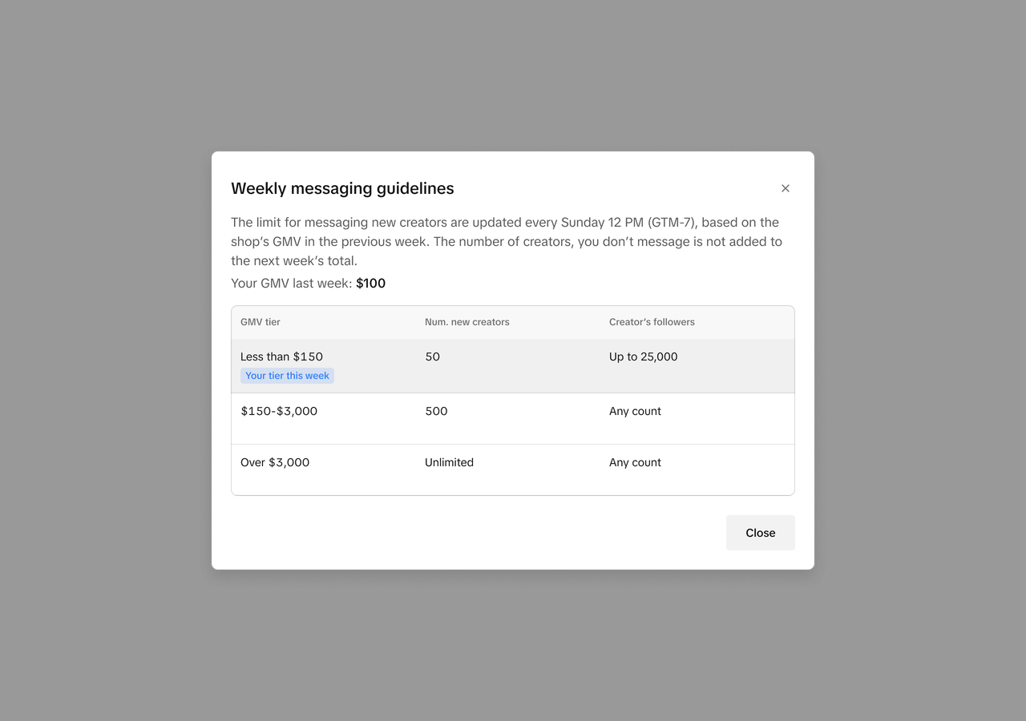Click the 50 new creators value

click(x=433, y=356)
